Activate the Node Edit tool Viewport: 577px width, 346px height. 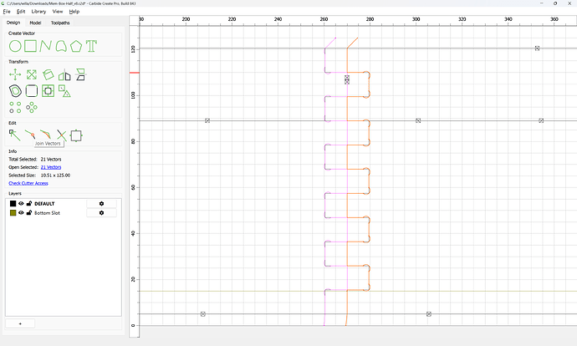click(x=15, y=135)
